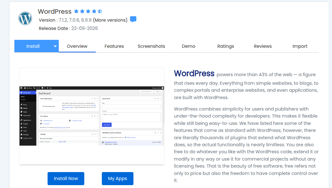Click the version numbers "7.1.2, 7.0.6, 6.9.9"
This screenshot has height=188, width=332.
[x=75, y=20]
